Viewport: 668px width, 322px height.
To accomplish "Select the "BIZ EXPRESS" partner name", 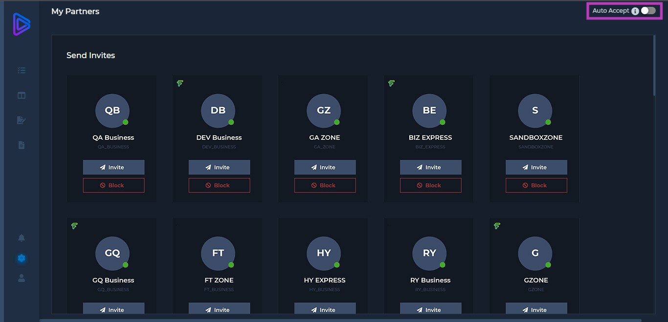I will 430,138.
